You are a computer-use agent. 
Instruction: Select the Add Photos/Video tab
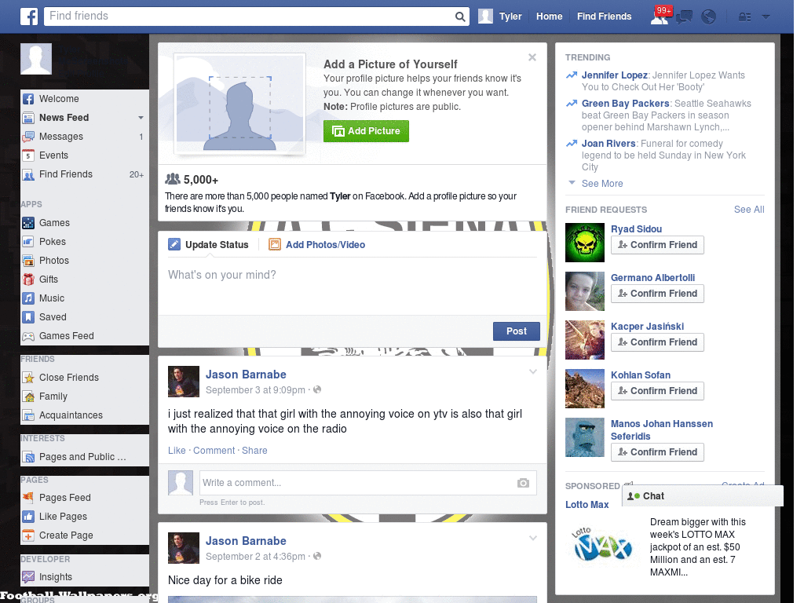(317, 245)
